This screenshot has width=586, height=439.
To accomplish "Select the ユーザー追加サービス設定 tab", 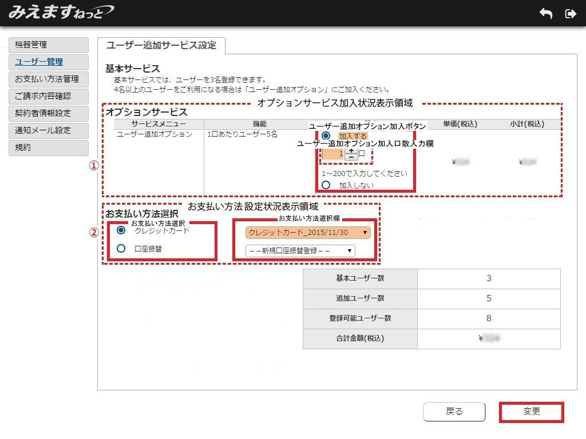I will tap(161, 45).
